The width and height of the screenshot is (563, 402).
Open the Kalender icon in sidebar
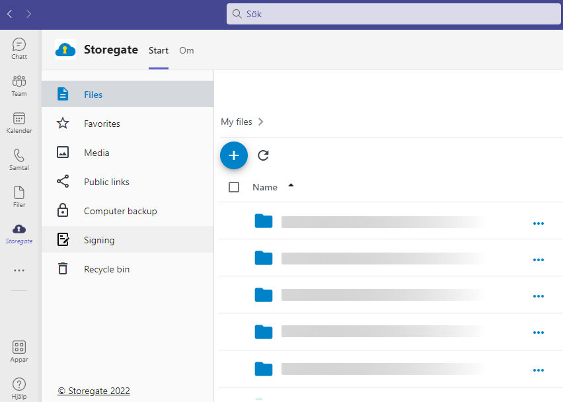(19, 123)
